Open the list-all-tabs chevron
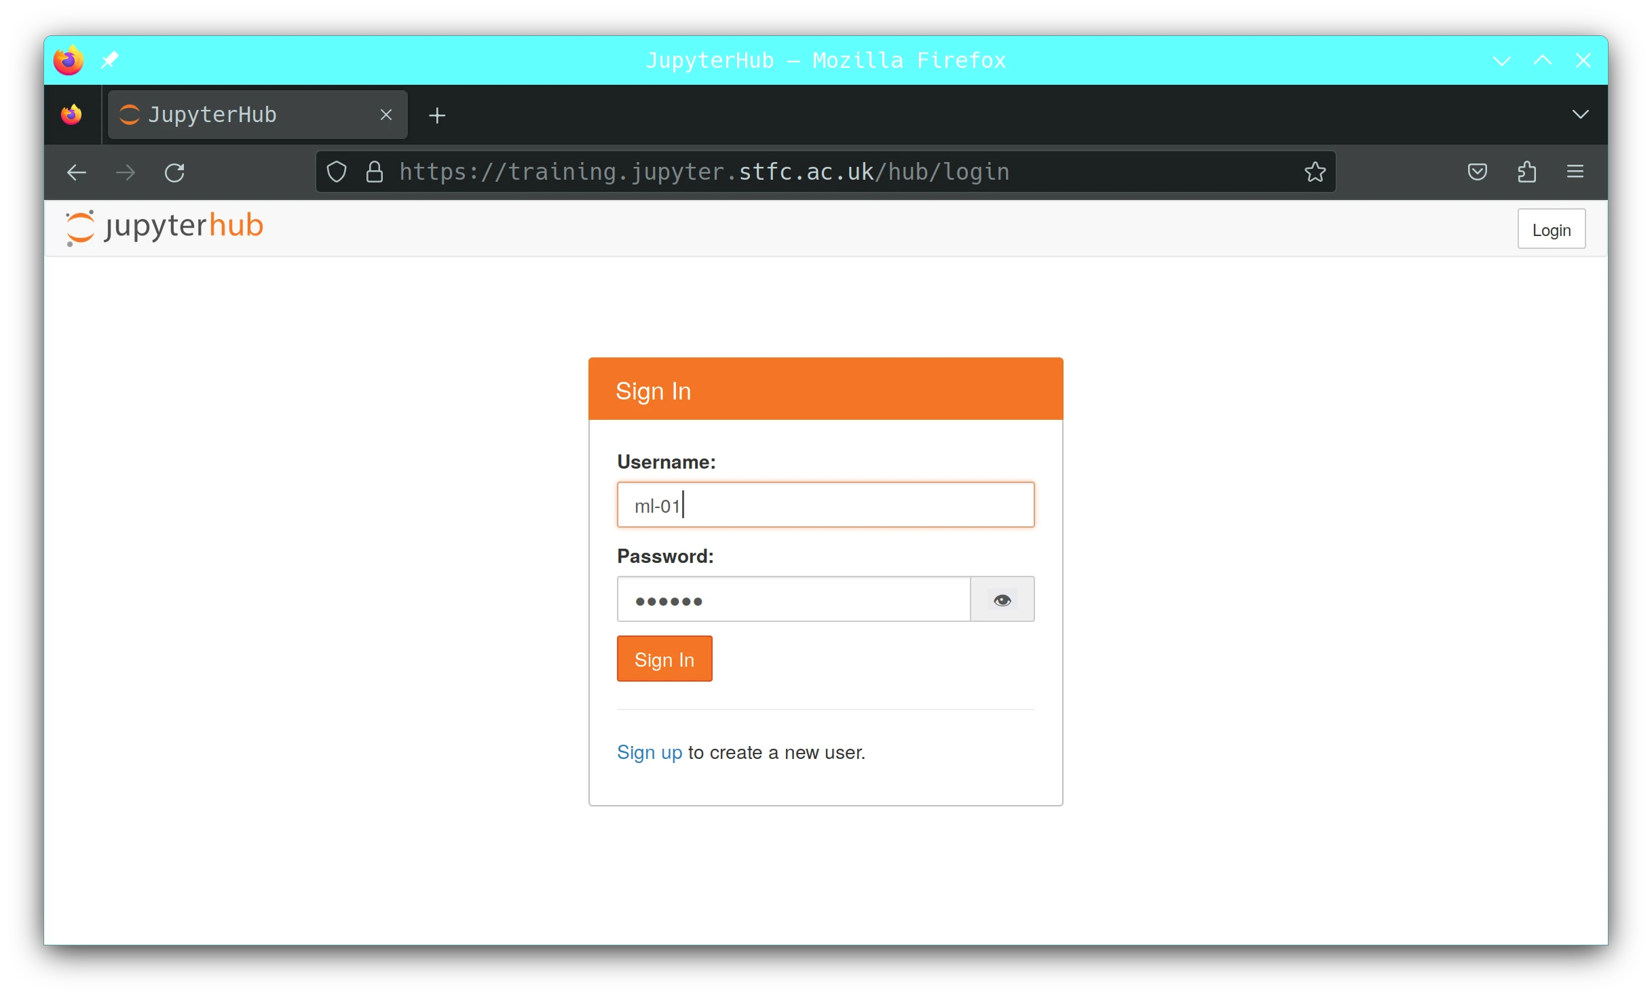The image size is (1652, 997). point(1581,114)
